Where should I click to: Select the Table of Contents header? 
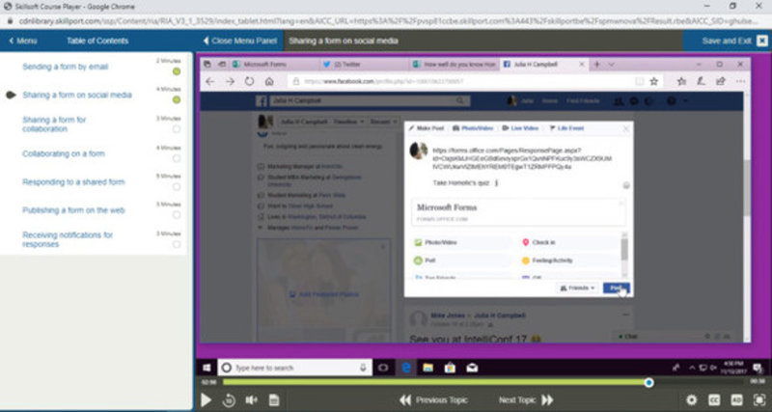[97, 41]
